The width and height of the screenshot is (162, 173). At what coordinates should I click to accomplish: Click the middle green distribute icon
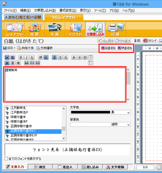coord(32,63)
